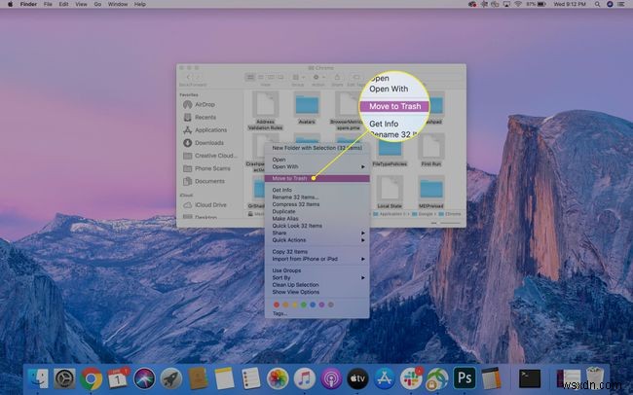Select Creative Cloud folder in the sidebar

pyautogui.click(x=210, y=156)
